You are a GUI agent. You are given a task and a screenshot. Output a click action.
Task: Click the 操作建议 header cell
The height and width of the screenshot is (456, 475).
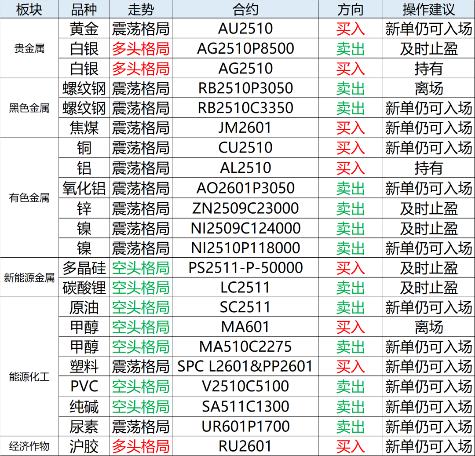coord(428,9)
